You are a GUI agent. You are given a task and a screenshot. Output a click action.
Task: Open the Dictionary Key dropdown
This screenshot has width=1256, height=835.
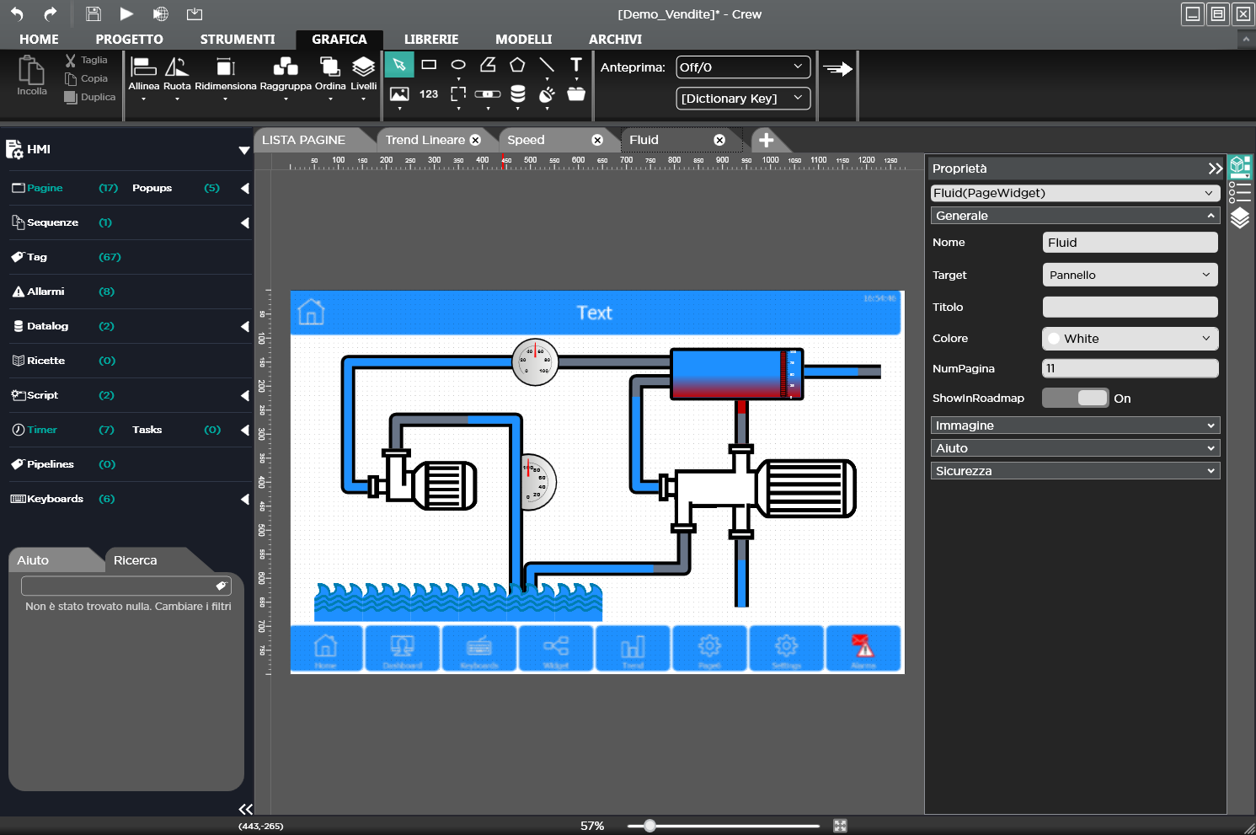[743, 99]
